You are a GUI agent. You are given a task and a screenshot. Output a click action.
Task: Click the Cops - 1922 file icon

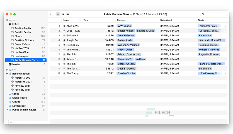pos(64,31)
